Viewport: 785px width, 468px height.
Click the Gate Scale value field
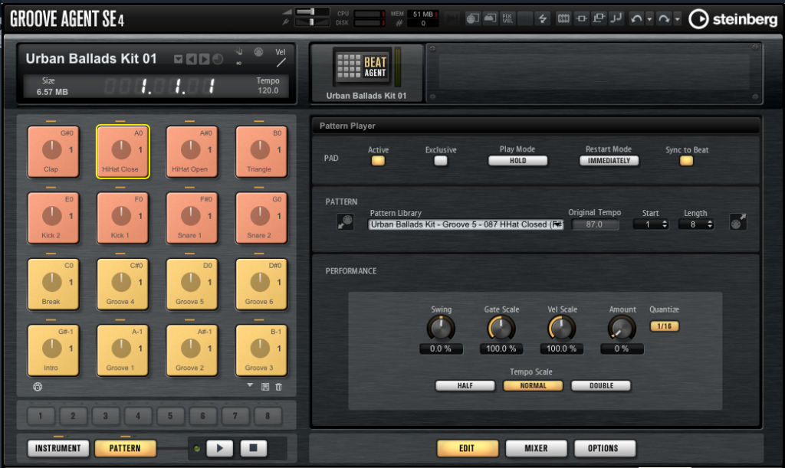501,349
